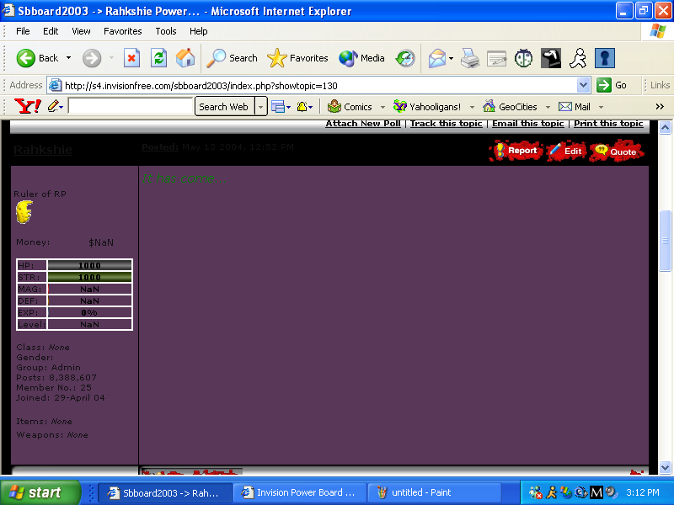The width and height of the screenshot is (674, 505).
Task: Show more Yahoo toolbar items chevron
Action: 660,107
